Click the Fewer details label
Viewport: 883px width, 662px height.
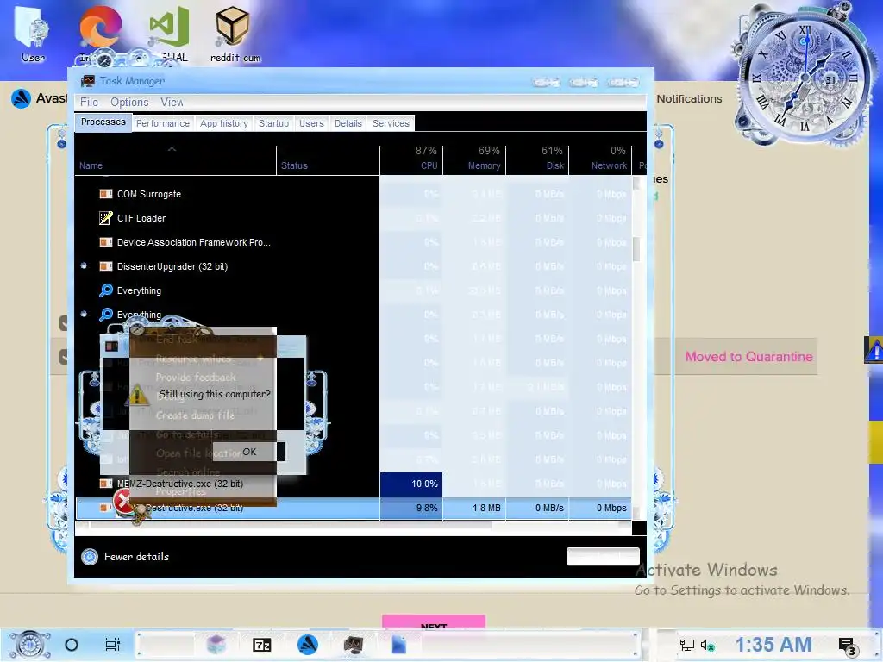[x=136, y=557]
